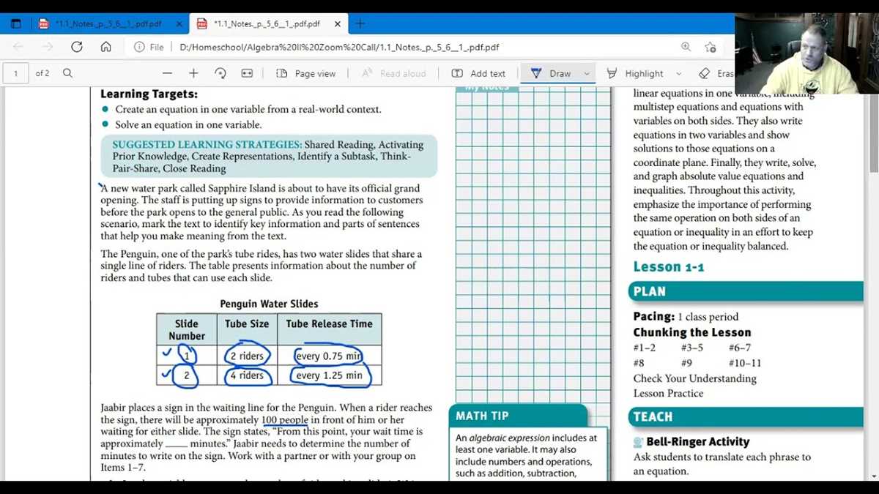Click 'Bell-Ringer Activity' heading

[x=698, y=441]
